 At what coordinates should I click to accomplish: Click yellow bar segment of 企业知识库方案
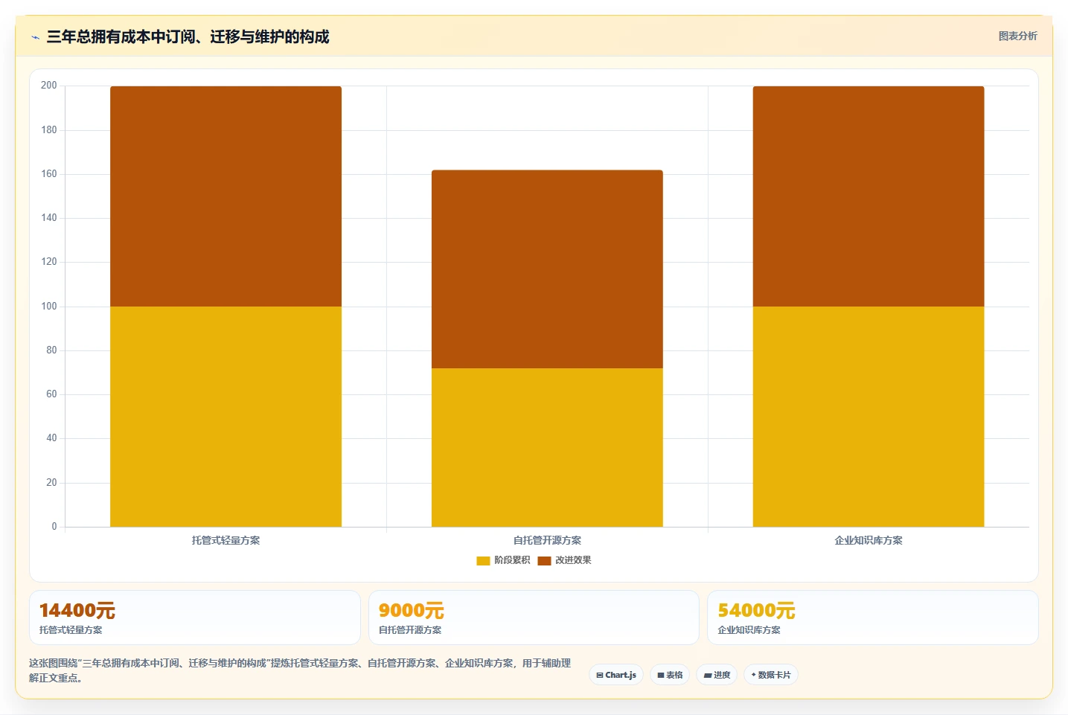click(869, 417)
